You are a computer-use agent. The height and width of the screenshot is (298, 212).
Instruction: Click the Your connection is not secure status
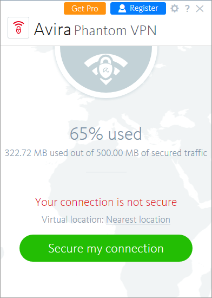106,202
